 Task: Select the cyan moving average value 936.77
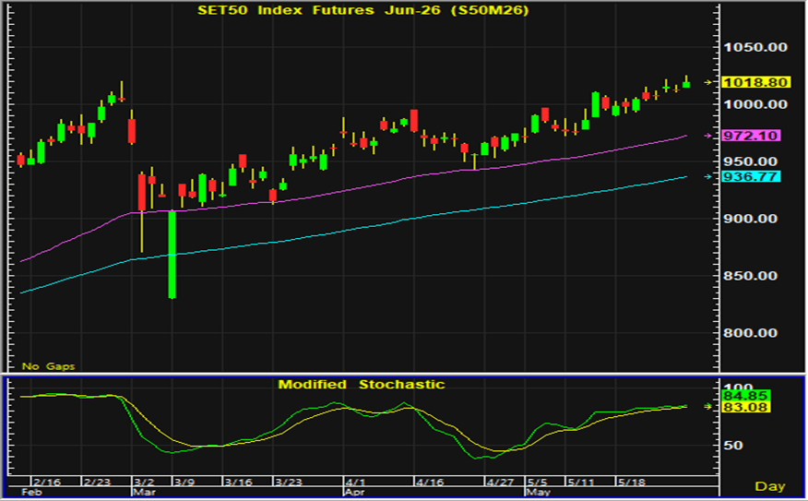click(x=752, y=177)
